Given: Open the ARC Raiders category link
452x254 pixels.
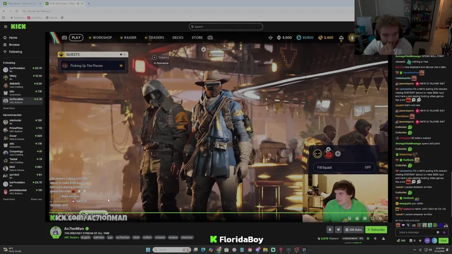Looking at the screenshot, I should coord(71,237).
